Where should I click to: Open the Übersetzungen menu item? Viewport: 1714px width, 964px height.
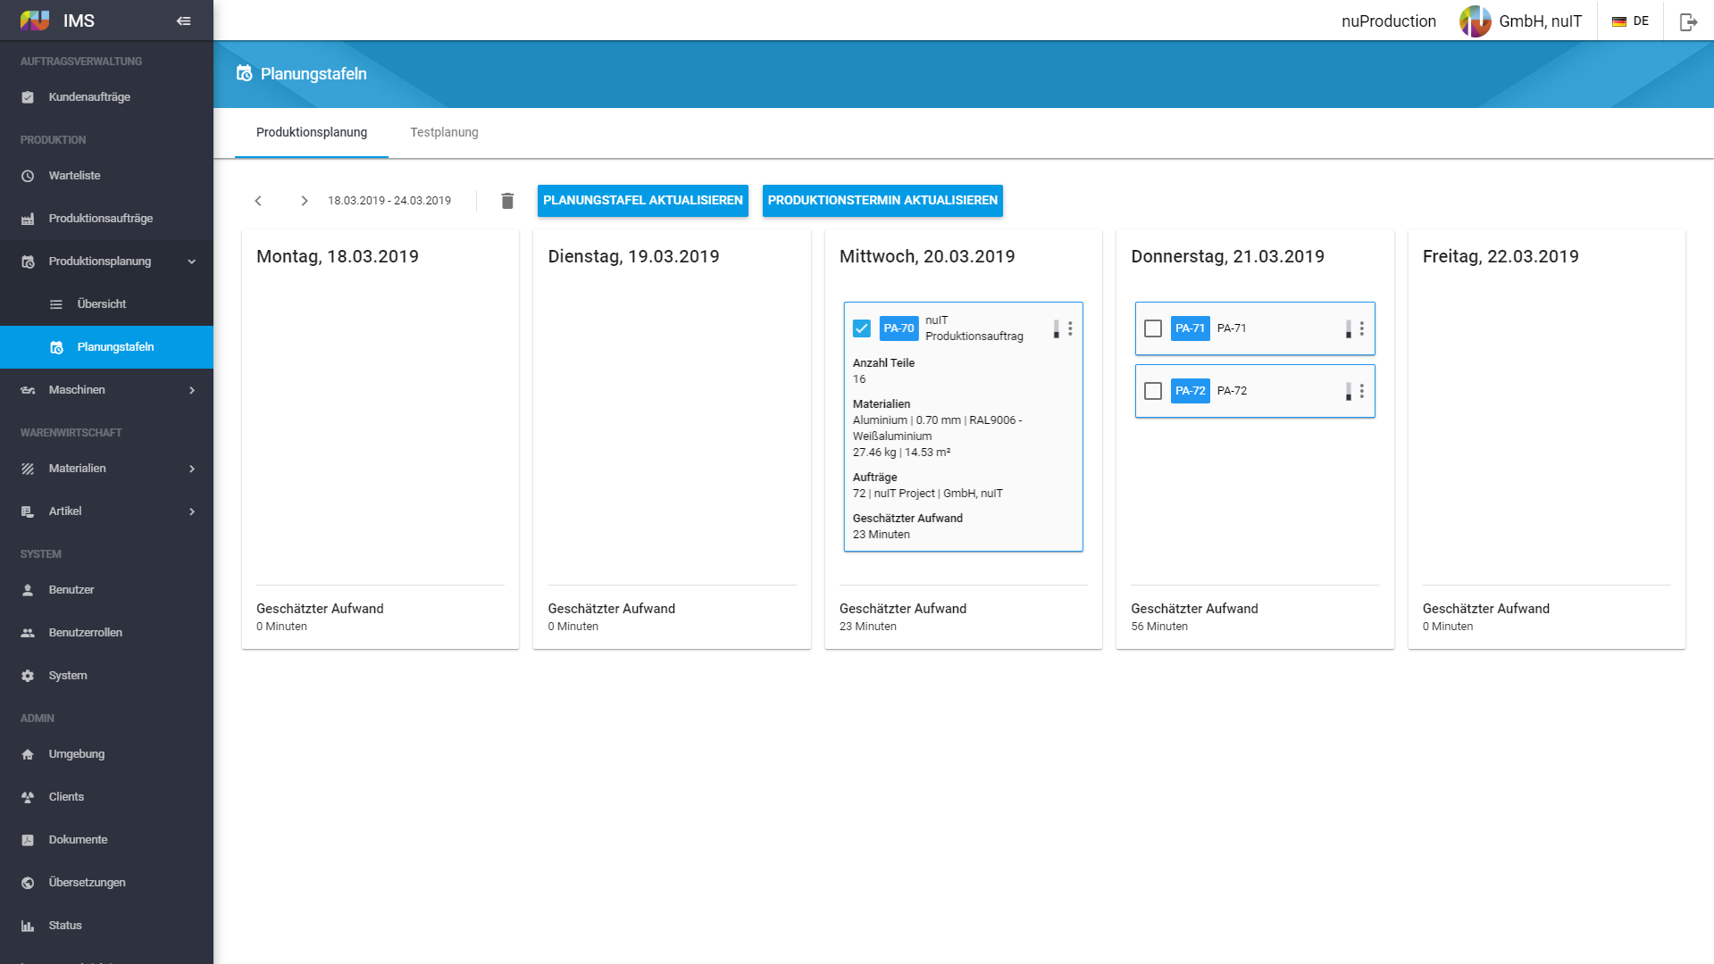click(x=106, y=883)
